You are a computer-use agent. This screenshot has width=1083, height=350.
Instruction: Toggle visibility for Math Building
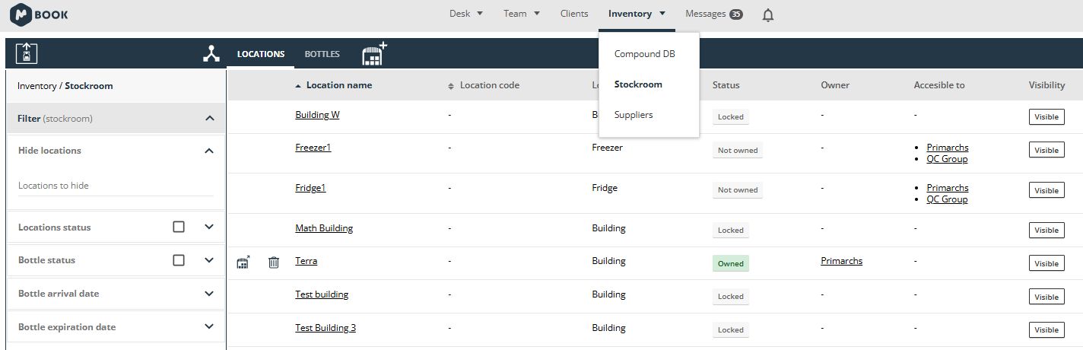1046,230
